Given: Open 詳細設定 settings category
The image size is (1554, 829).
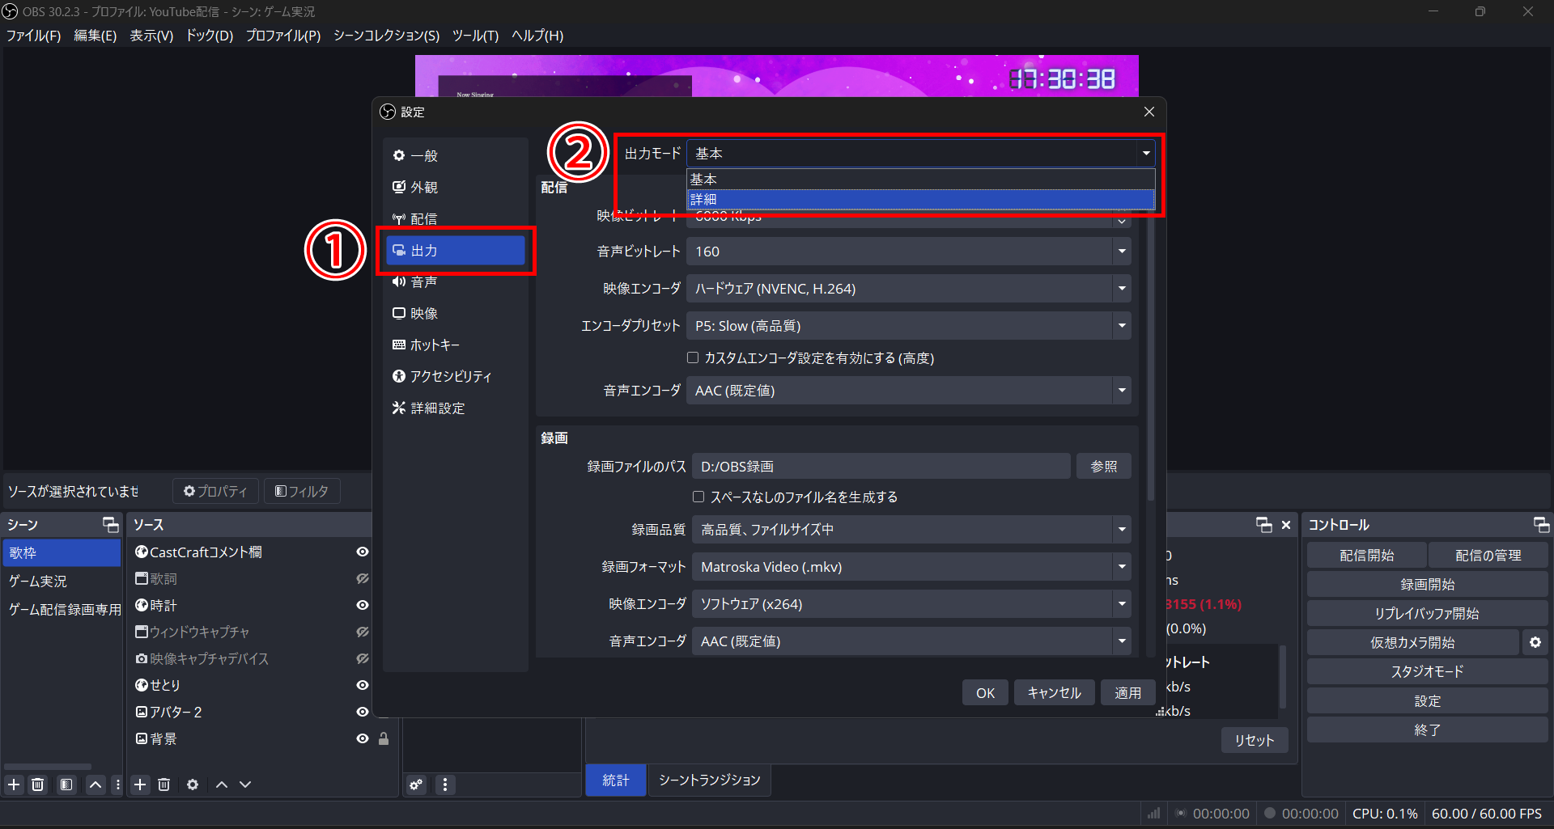Looking at the screenshot, I should (x=456, y=408).
